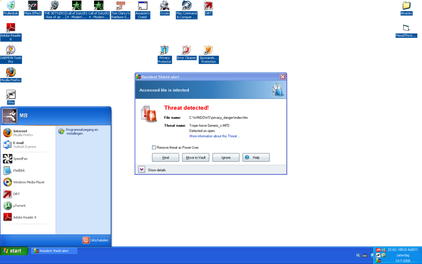Click the Heal button

166,157
